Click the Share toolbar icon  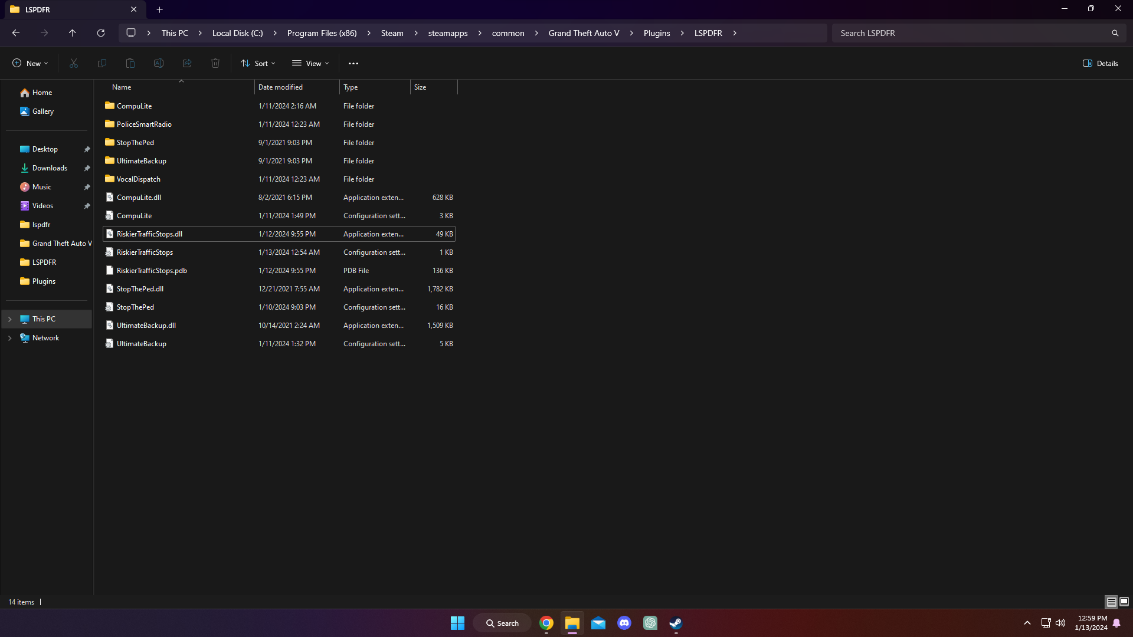tap(187, 63)
